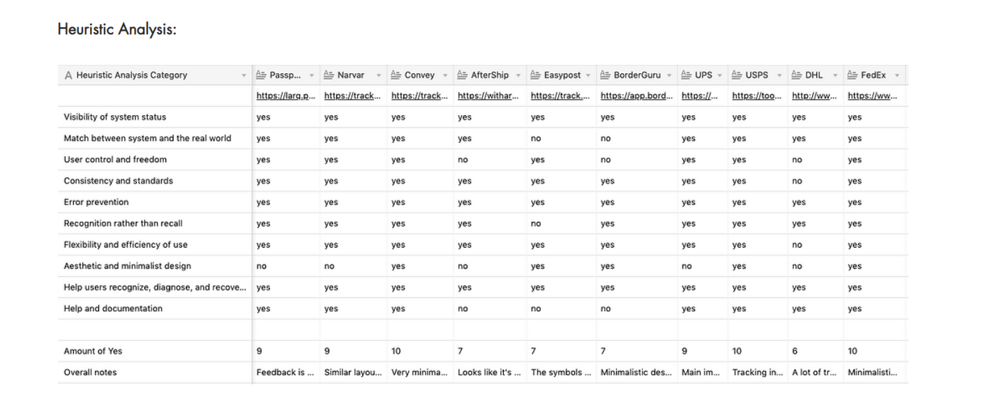Select 'Match between system and the real world'
The image size is (981, 413).
point(147,138)
